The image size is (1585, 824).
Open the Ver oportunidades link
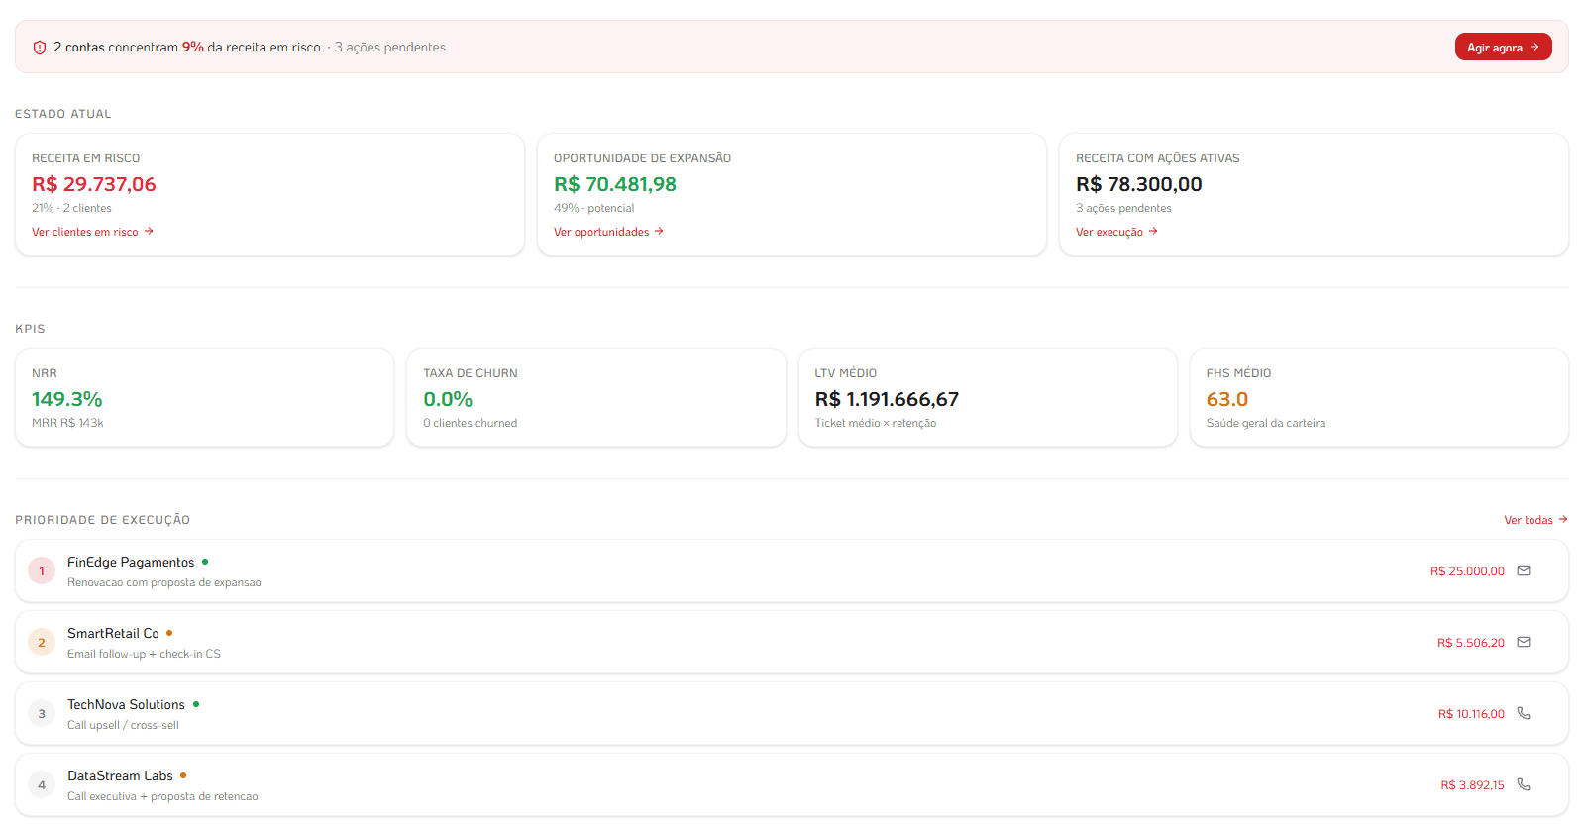click(608, 232)
